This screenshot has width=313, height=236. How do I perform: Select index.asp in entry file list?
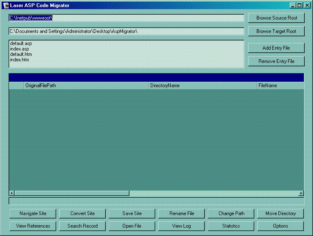tap(20, 49)
